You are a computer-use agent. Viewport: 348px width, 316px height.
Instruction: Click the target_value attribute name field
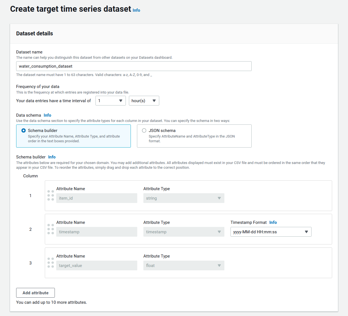coord(97,266)
